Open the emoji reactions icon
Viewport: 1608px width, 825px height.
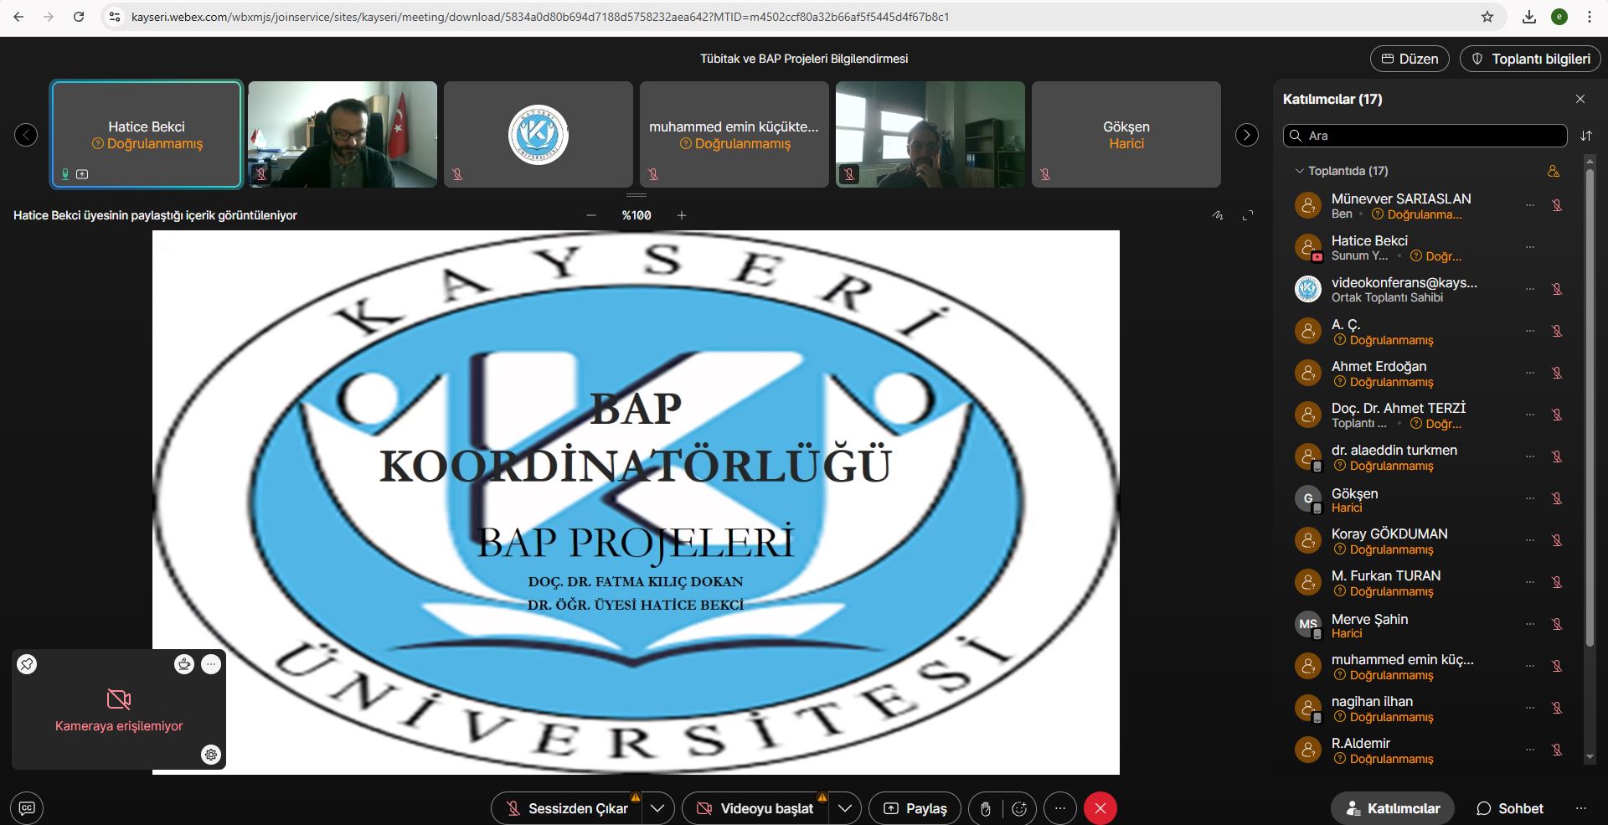pyautogui.click(x=1019, y=808)
